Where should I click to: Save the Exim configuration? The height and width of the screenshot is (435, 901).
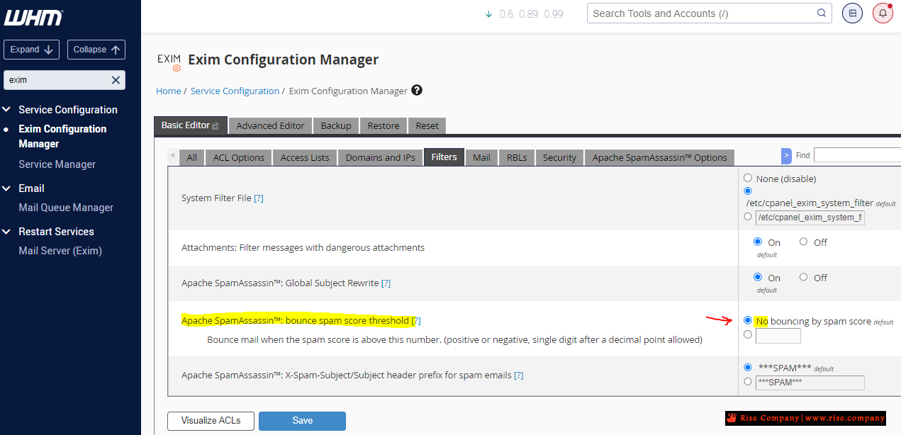[302, 421]
